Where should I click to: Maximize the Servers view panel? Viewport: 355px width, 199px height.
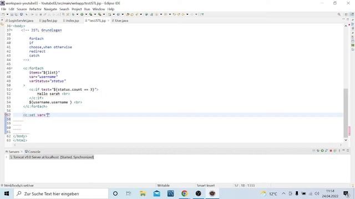[348, 150]
